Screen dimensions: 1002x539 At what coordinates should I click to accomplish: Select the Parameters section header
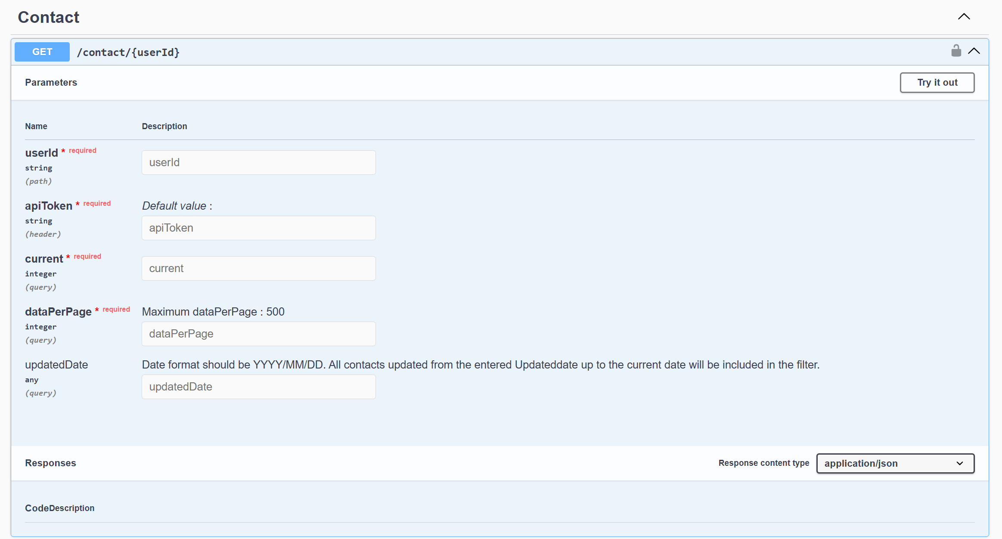point(51,82)
